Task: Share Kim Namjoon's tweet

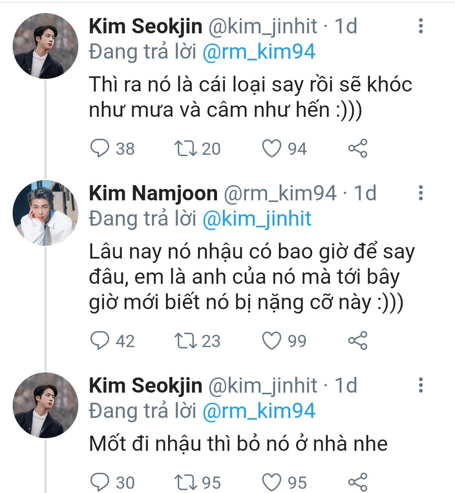Action: tap(358, 341)
